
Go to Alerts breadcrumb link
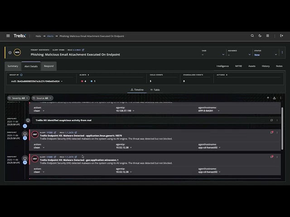[x=50, y=36]
